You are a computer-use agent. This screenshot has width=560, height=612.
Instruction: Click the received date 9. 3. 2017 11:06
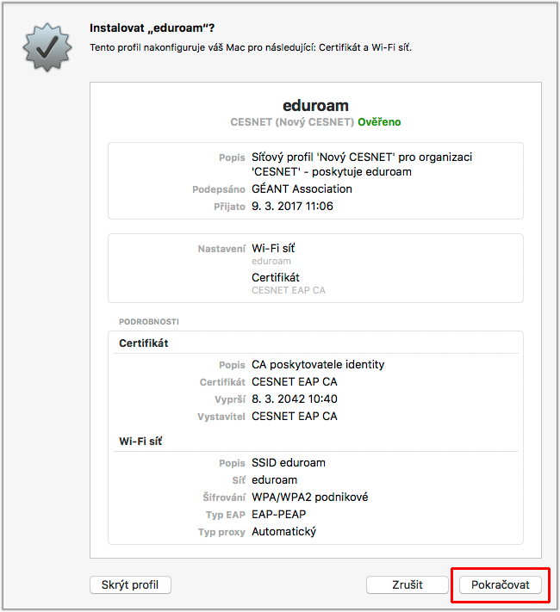292,206
